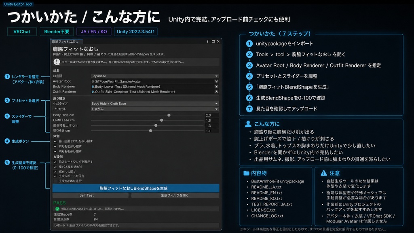Click the object picker circle for Avatar Root
This screenshot has height=233, width=414.
pos(216,81)
